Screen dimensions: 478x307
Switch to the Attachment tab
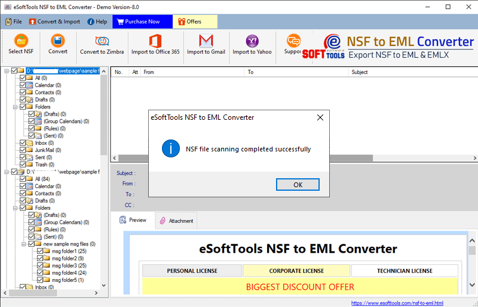click(176, 221)
